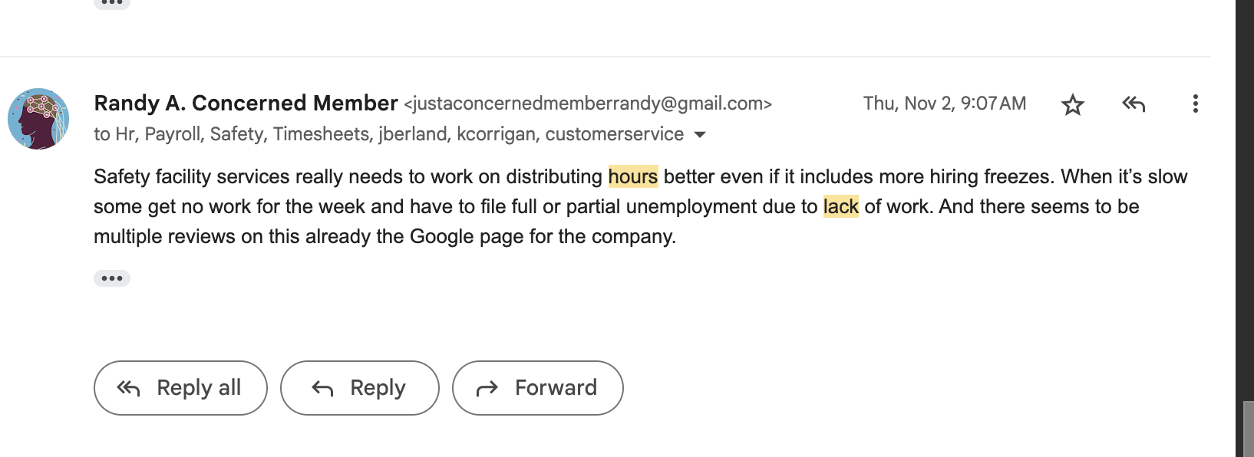1254x457 pixels.
Task: Forward this email message
Action: click(x=538, y=388)
